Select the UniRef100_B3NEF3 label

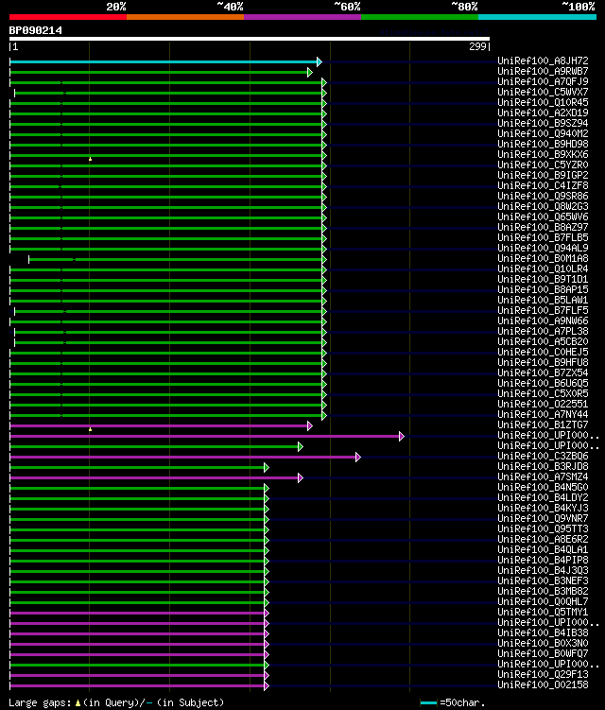tap(543, 580)
